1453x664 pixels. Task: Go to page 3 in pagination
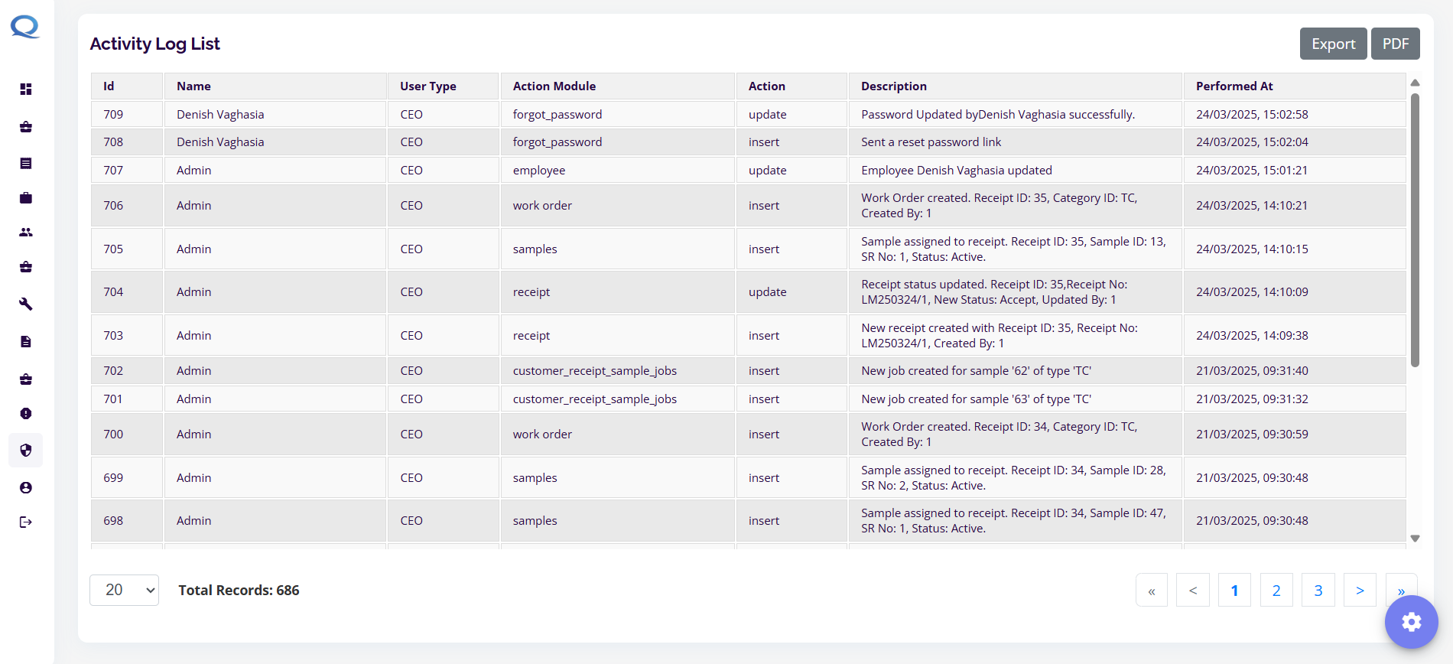coord(1318,590)
